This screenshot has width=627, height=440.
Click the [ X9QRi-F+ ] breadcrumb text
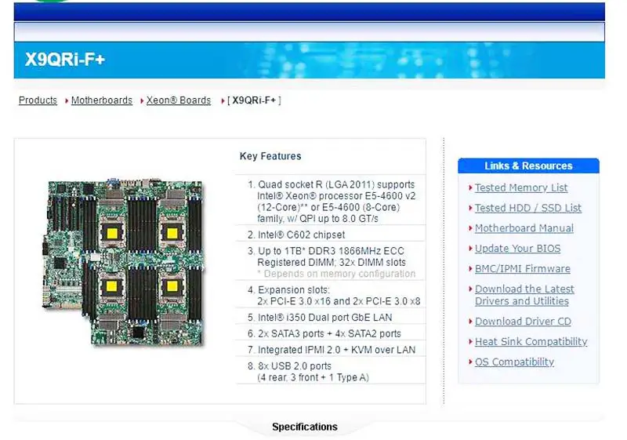(x=254, y=100)
